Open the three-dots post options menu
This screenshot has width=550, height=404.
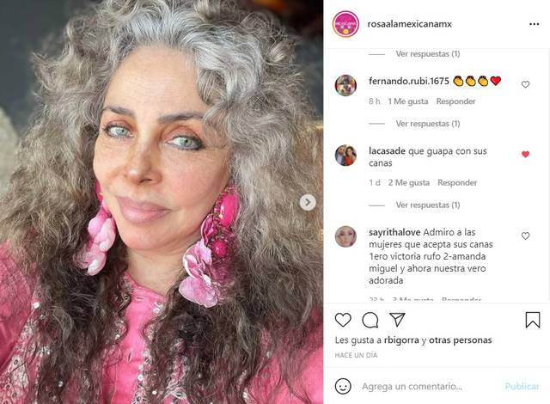pyautogui.click(x=534, y=24)
